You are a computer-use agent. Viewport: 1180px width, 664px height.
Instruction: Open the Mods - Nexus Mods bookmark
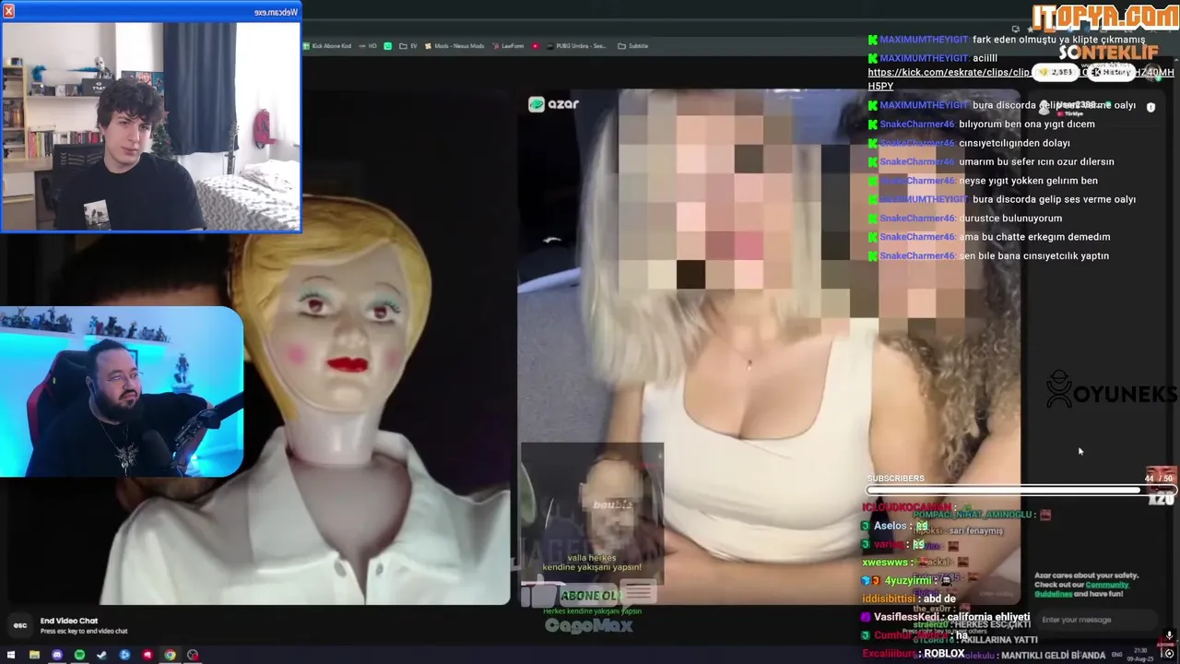tap(453, 46)
